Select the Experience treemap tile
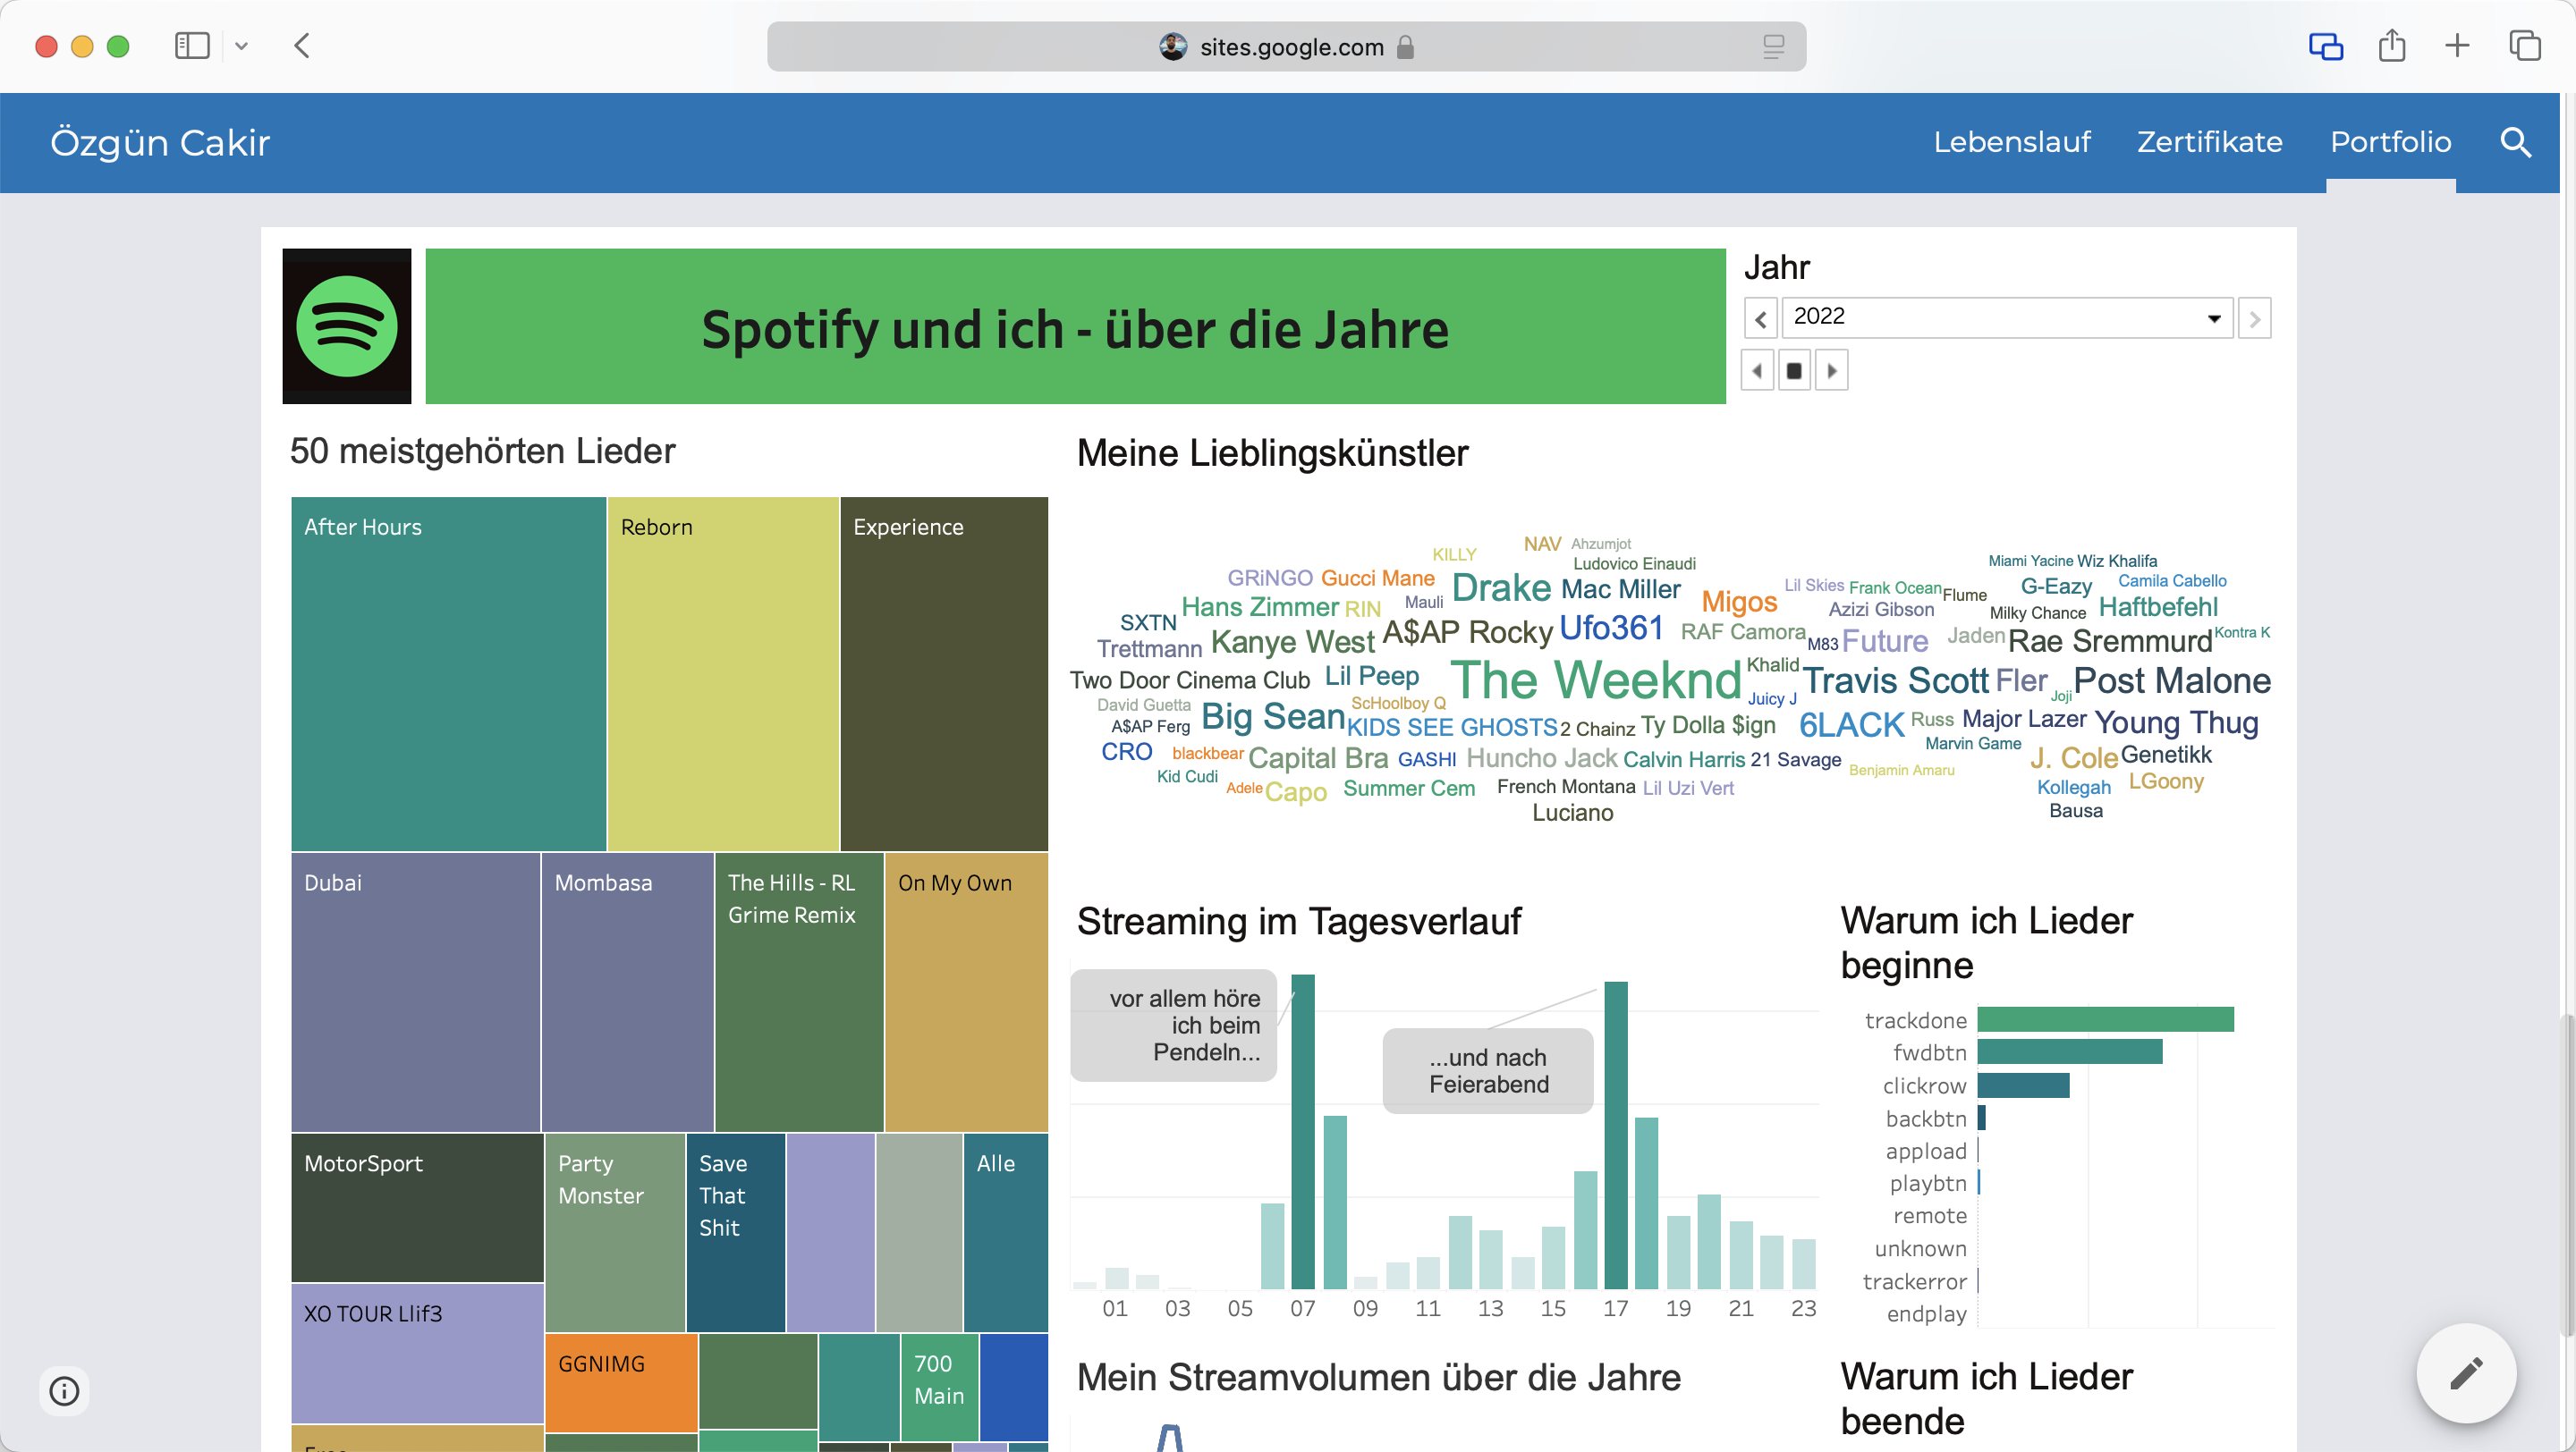This screenshot has width=2576, height=1452. pyautogui.click(x=944, y=673)
